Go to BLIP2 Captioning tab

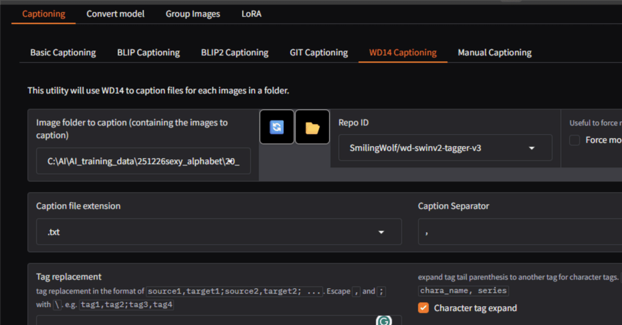pyautogui.click(x=235, y=52)
